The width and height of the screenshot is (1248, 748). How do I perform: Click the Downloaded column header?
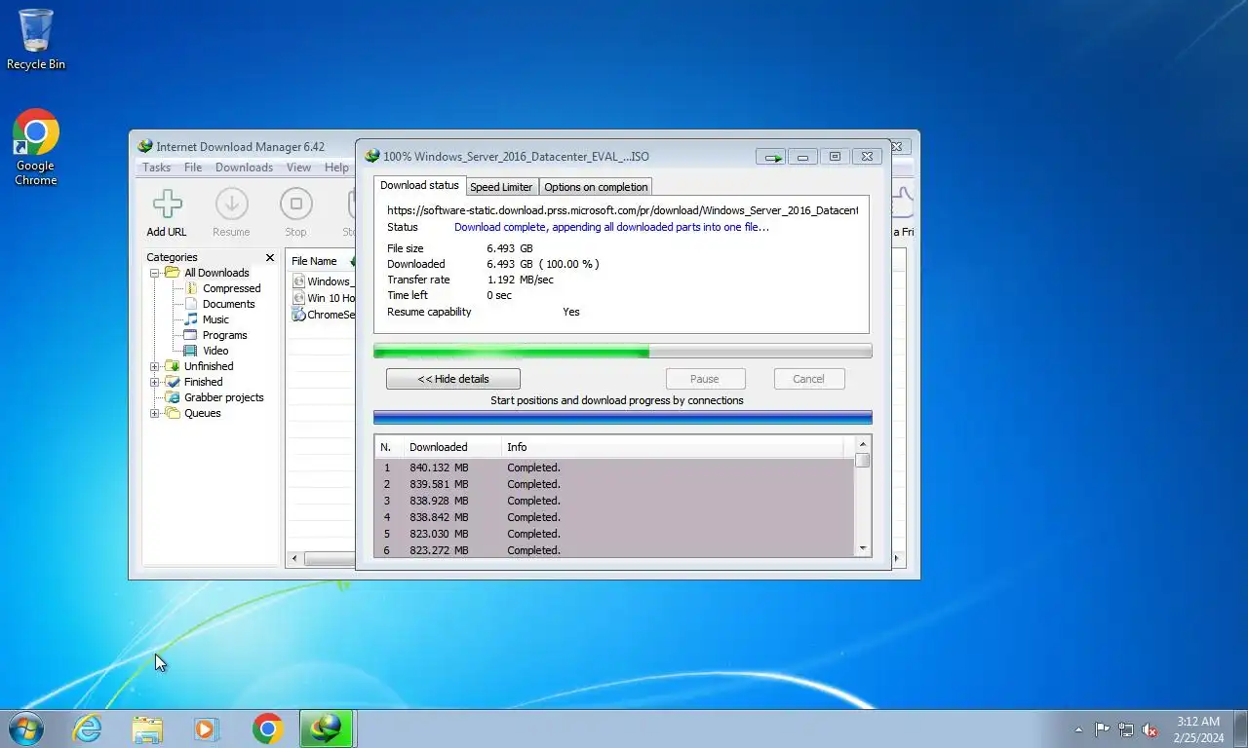tap(452, 447)
